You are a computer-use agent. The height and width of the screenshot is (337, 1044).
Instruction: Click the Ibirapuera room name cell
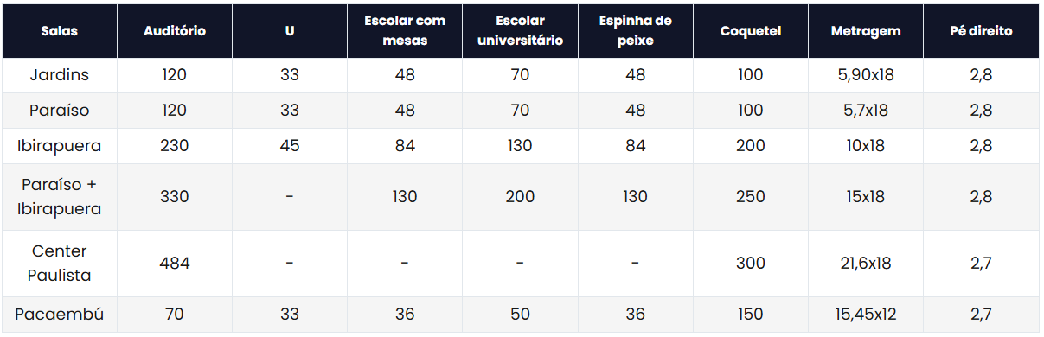click(60, 146)
